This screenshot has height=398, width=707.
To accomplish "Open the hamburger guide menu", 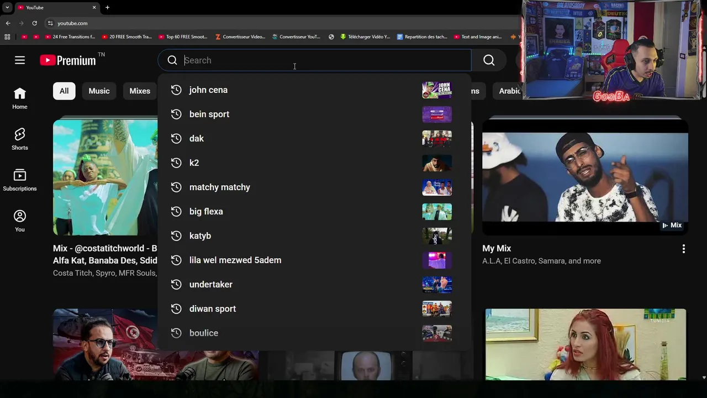I will point(20,60).
